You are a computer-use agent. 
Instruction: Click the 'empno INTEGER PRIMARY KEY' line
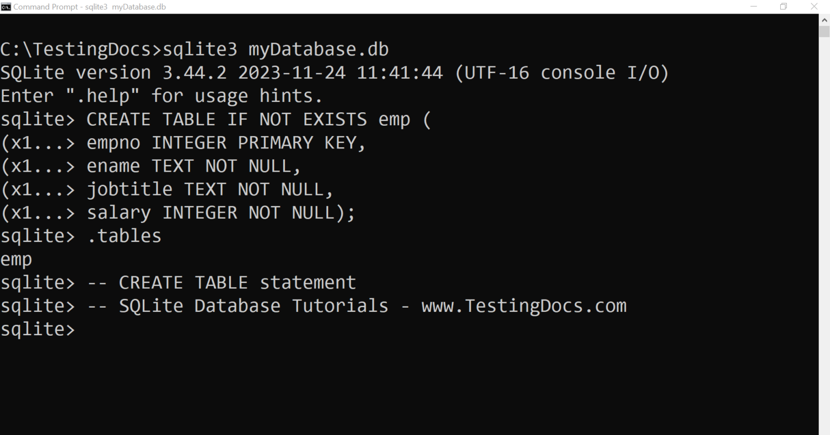point(184,142)
